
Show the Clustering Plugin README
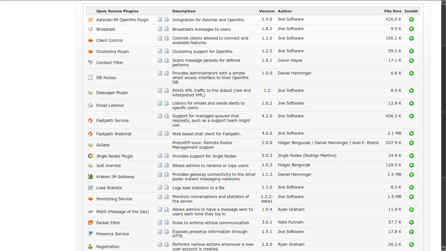point(160,51)
